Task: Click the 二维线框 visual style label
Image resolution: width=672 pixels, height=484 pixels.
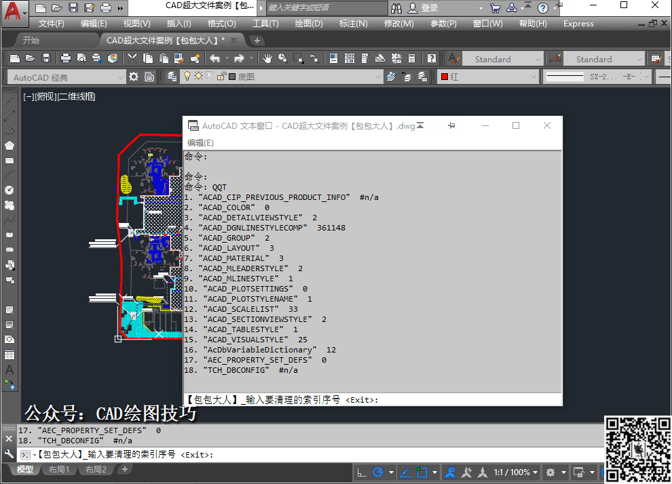Action: pos(76,97)
